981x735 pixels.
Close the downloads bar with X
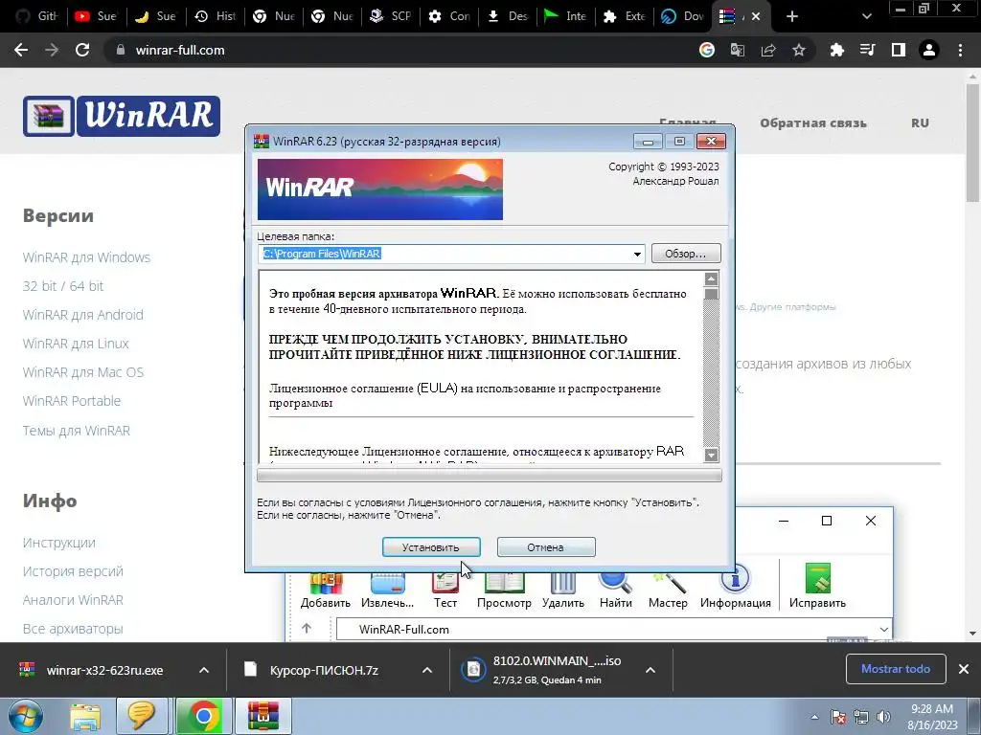tap(964, 669)
